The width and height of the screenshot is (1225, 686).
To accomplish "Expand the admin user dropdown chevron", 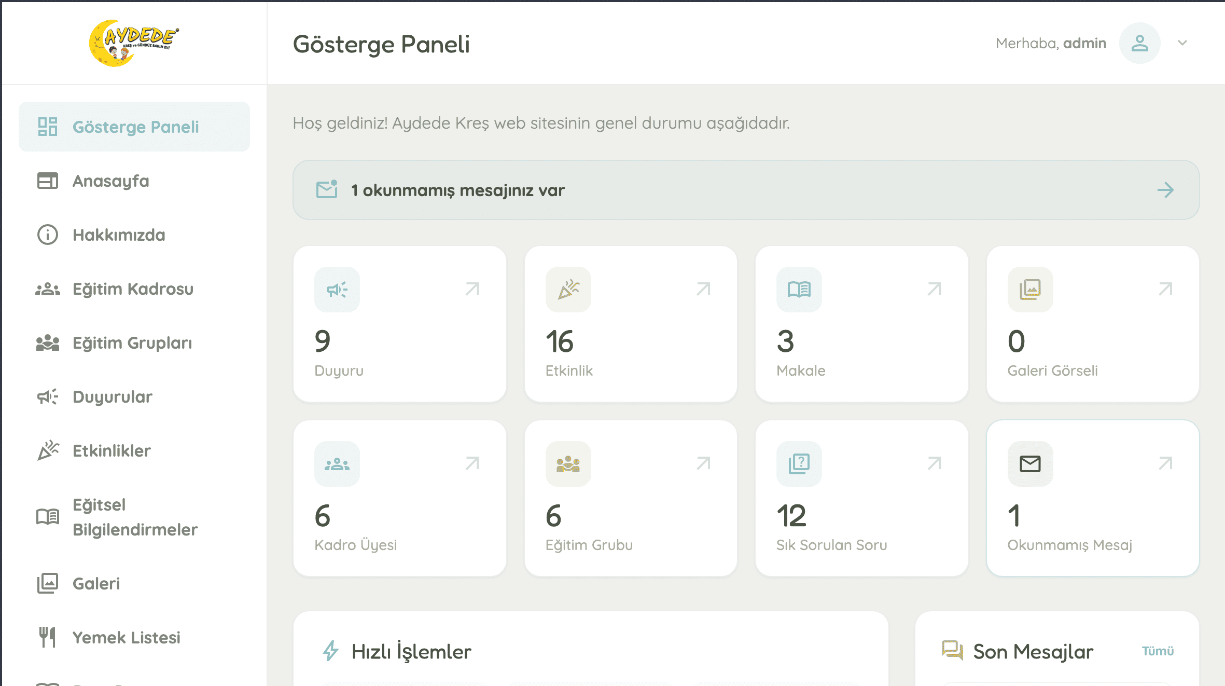I will click(x=1182, y=43).
